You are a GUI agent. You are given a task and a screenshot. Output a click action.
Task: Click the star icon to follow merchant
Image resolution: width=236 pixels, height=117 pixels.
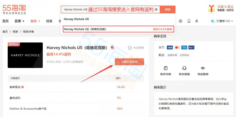130,48
